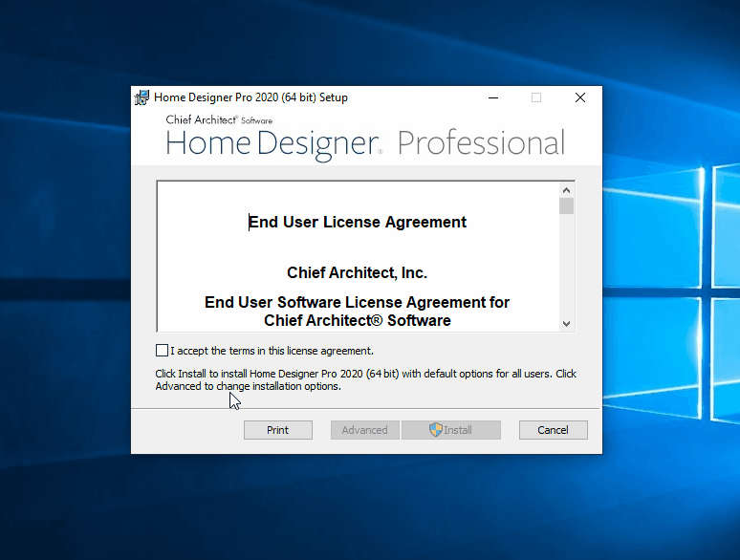This screenshot has width=740, height=560.
Task: Click the setup installer icon in title bar
Action: click(x=141, y=97)
